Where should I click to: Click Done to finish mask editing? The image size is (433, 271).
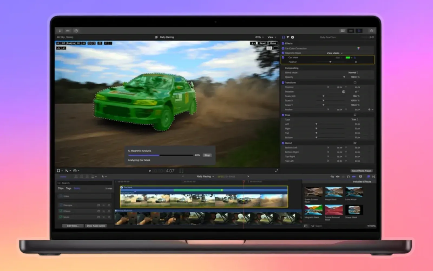point(273,43)
